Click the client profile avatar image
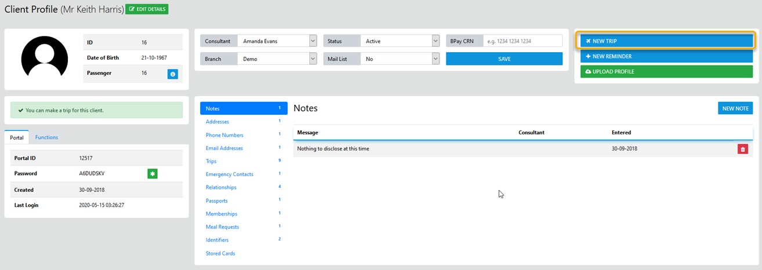Screen dimensions: 762x270 click(x=45, y=58)
